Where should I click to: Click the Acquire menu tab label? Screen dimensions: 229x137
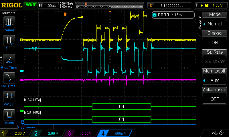point(199,23)
